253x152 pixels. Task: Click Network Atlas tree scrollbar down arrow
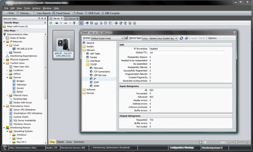click(45, 143)
